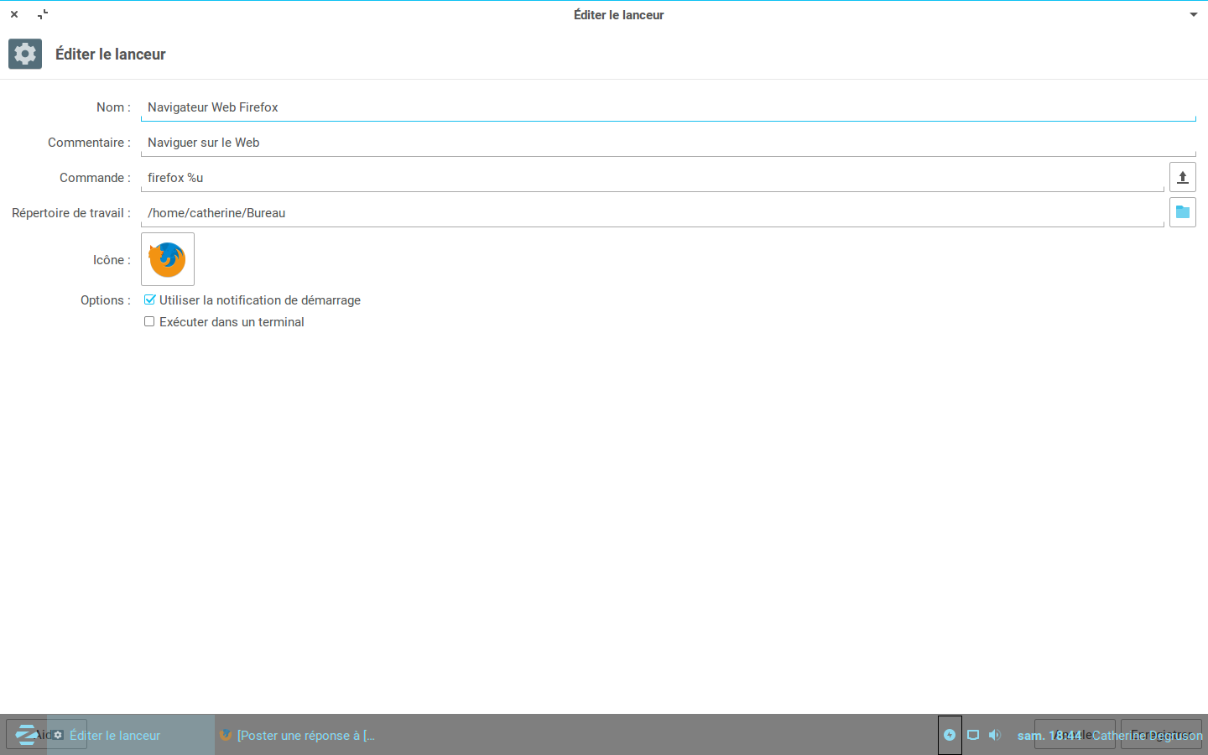This screenshot has height=755, width=1208.
Task: Open the window menu arrow in the title bar
Action: point(1193,14)
